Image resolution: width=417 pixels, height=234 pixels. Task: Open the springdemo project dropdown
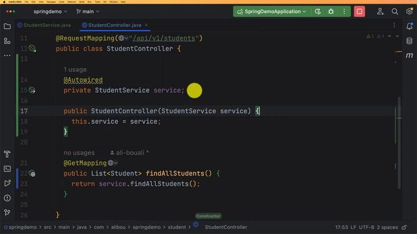pyautogui.click(x=50, y=12)
